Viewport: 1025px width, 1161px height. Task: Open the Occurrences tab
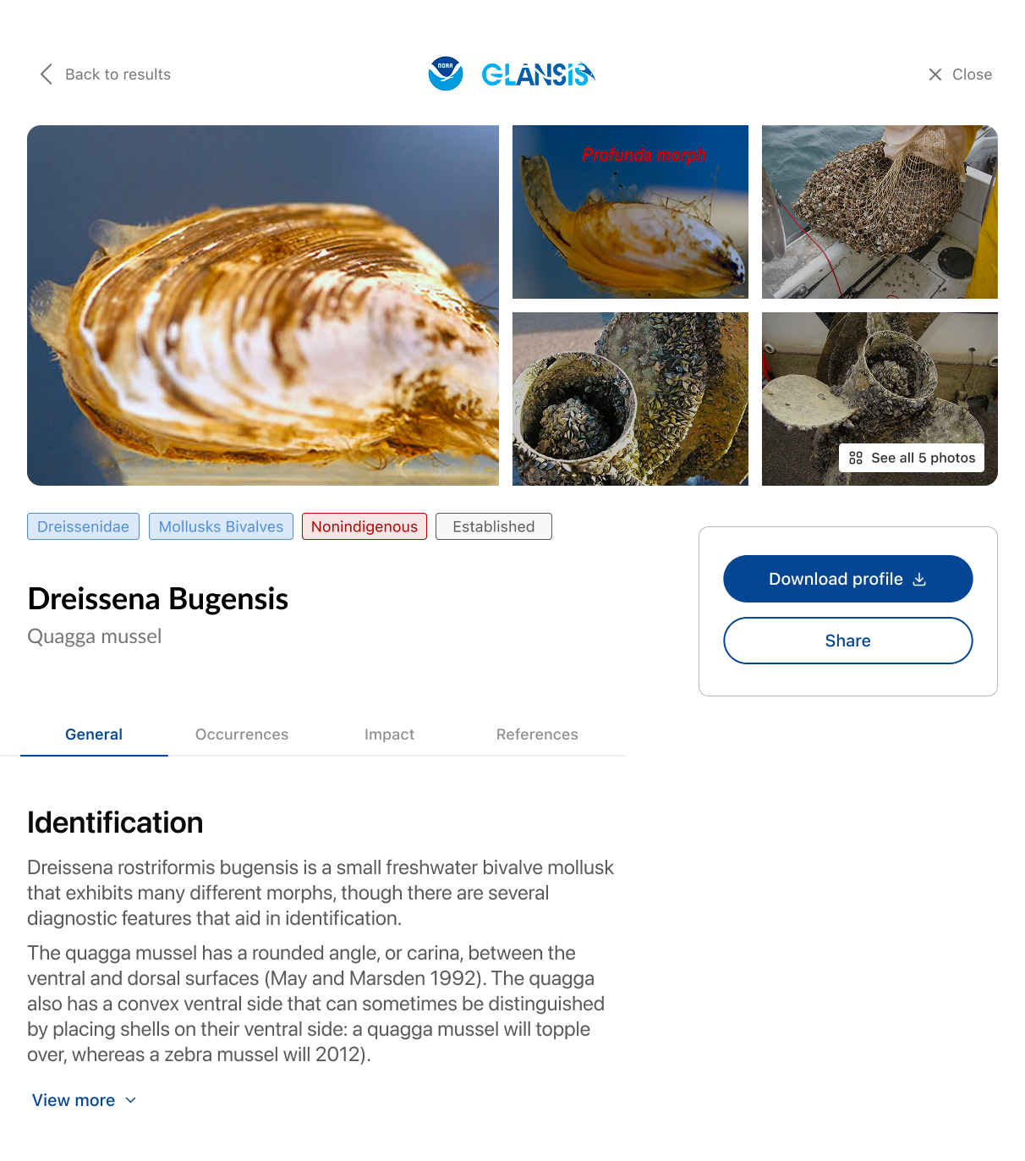[x=242, y=735]
